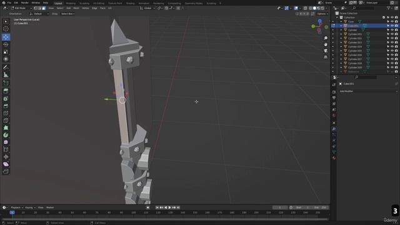Select the Add Cube tool
Screen dimensions: 400x225
6,83
